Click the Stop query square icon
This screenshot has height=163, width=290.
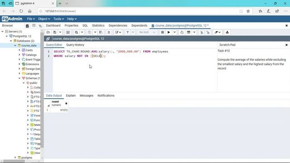(x=162, y=32)
